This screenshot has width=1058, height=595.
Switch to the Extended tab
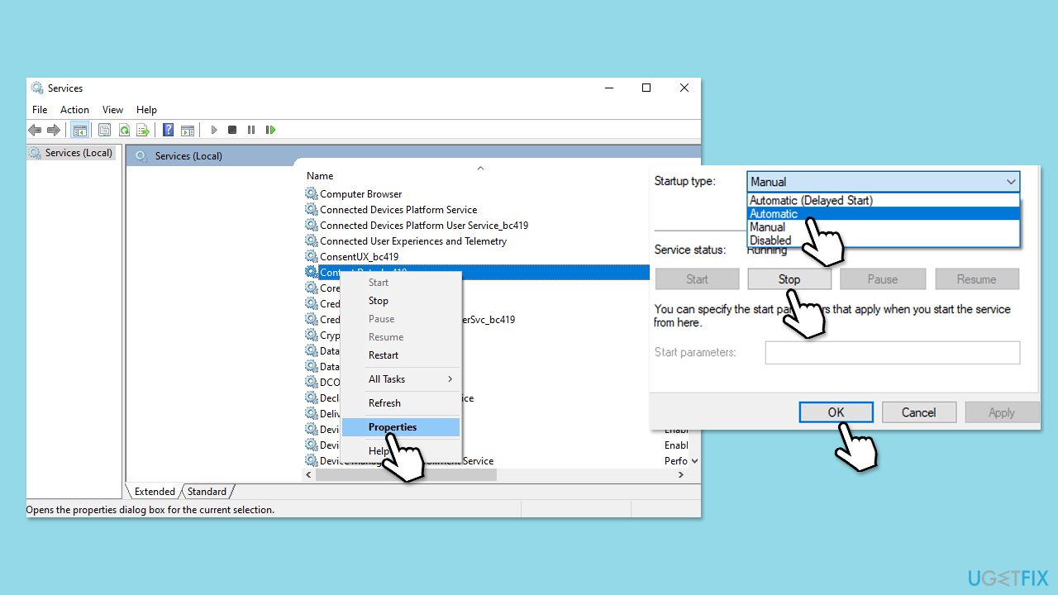pyautogui.click(x=155, y=492)
